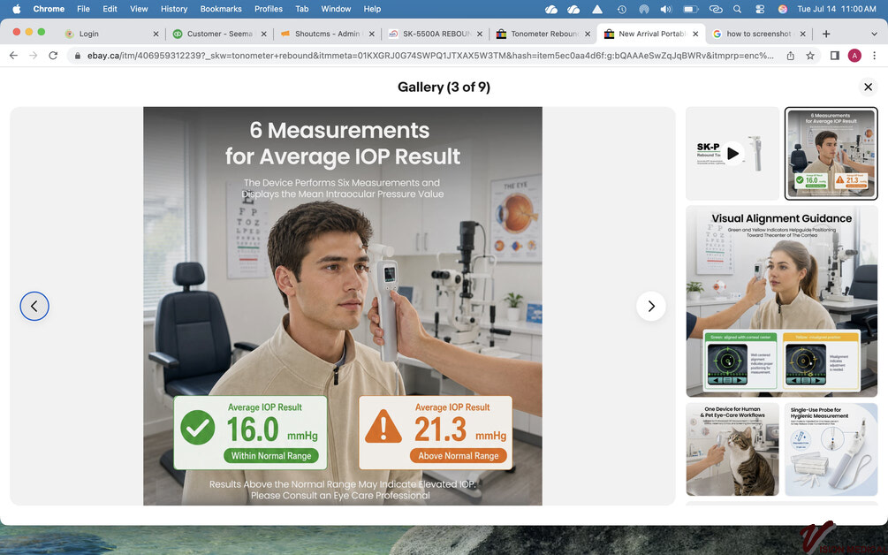Close the Customer - Seema tab

264,34
